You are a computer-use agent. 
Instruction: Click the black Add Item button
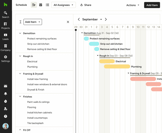coord(152,5)
